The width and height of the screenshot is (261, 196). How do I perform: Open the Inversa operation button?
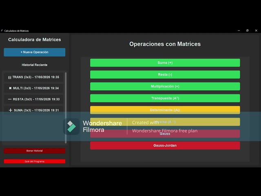click(x=165, y=122)
